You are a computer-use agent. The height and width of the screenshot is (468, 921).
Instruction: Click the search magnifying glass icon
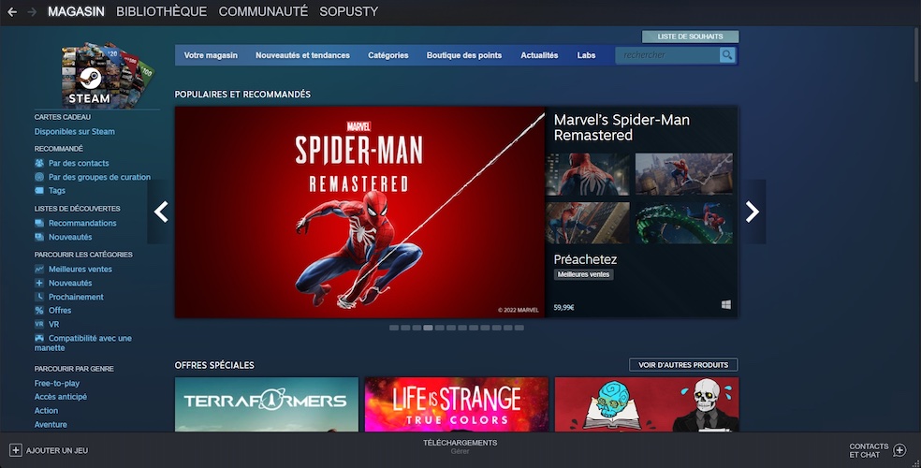[x=727, y=55]
